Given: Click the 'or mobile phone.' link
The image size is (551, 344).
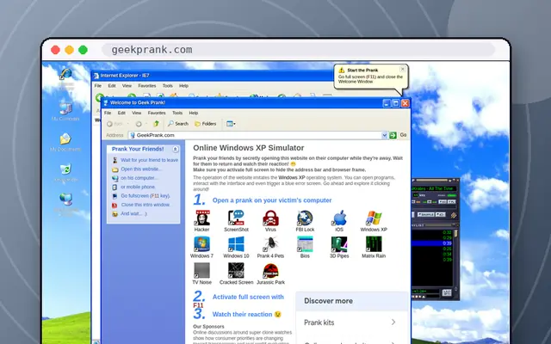Looking at the screenshot, I should click(x=138, y=187).
